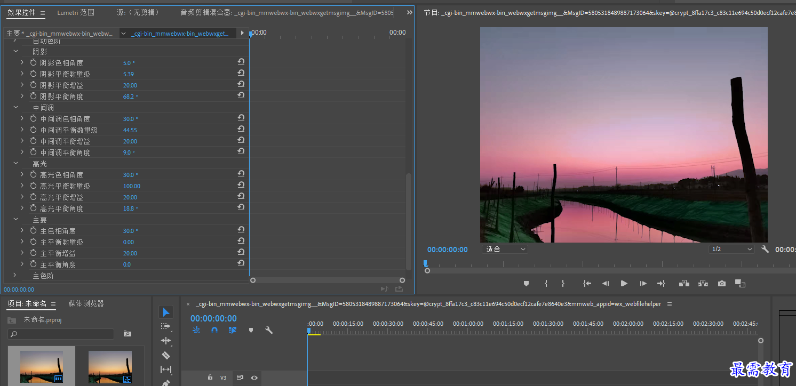Play the program monitor
The height and width of the screenshot is (386, 796).
[x=624, y=284]
